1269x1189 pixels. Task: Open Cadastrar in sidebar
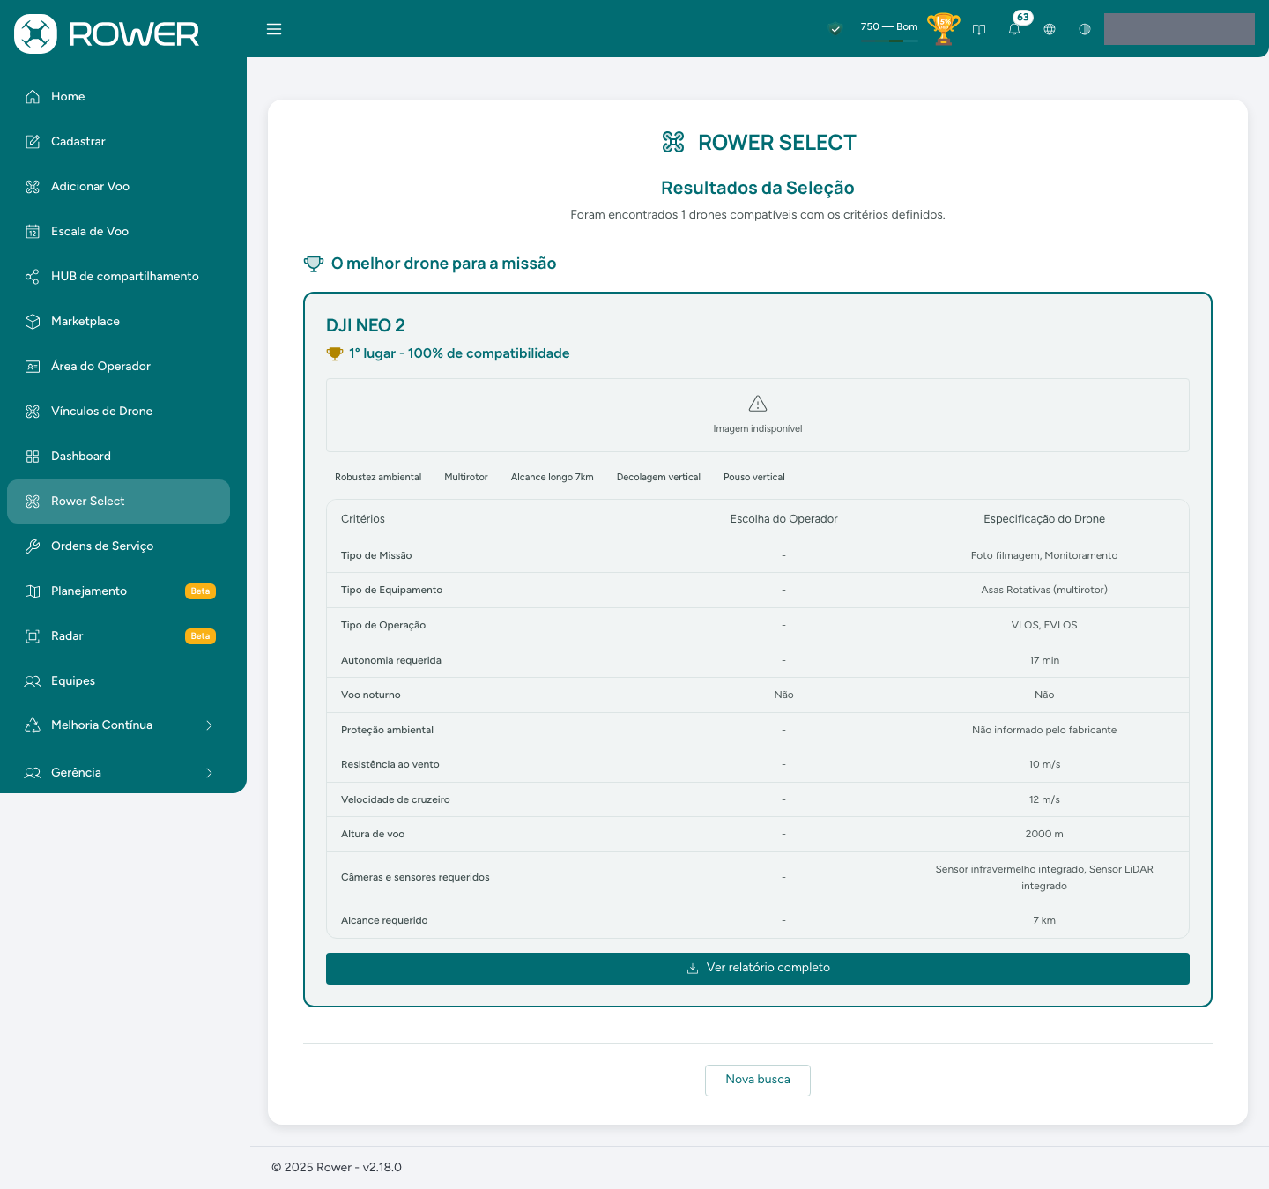[118, 142]
